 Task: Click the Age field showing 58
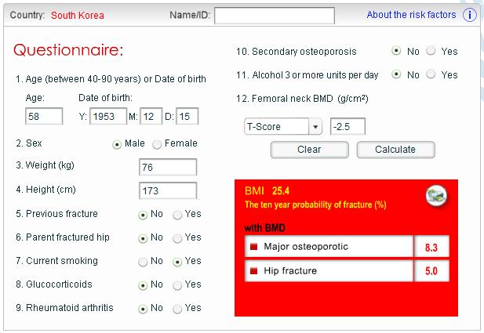(44, 116)
